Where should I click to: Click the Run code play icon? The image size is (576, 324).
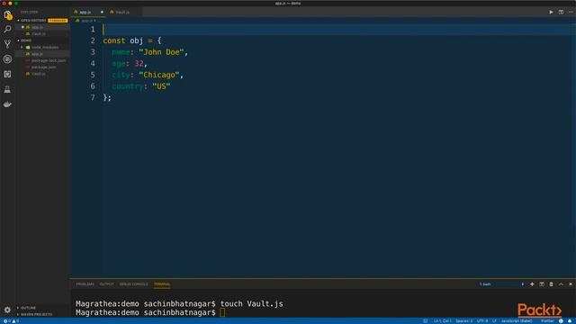click(551, 12)
